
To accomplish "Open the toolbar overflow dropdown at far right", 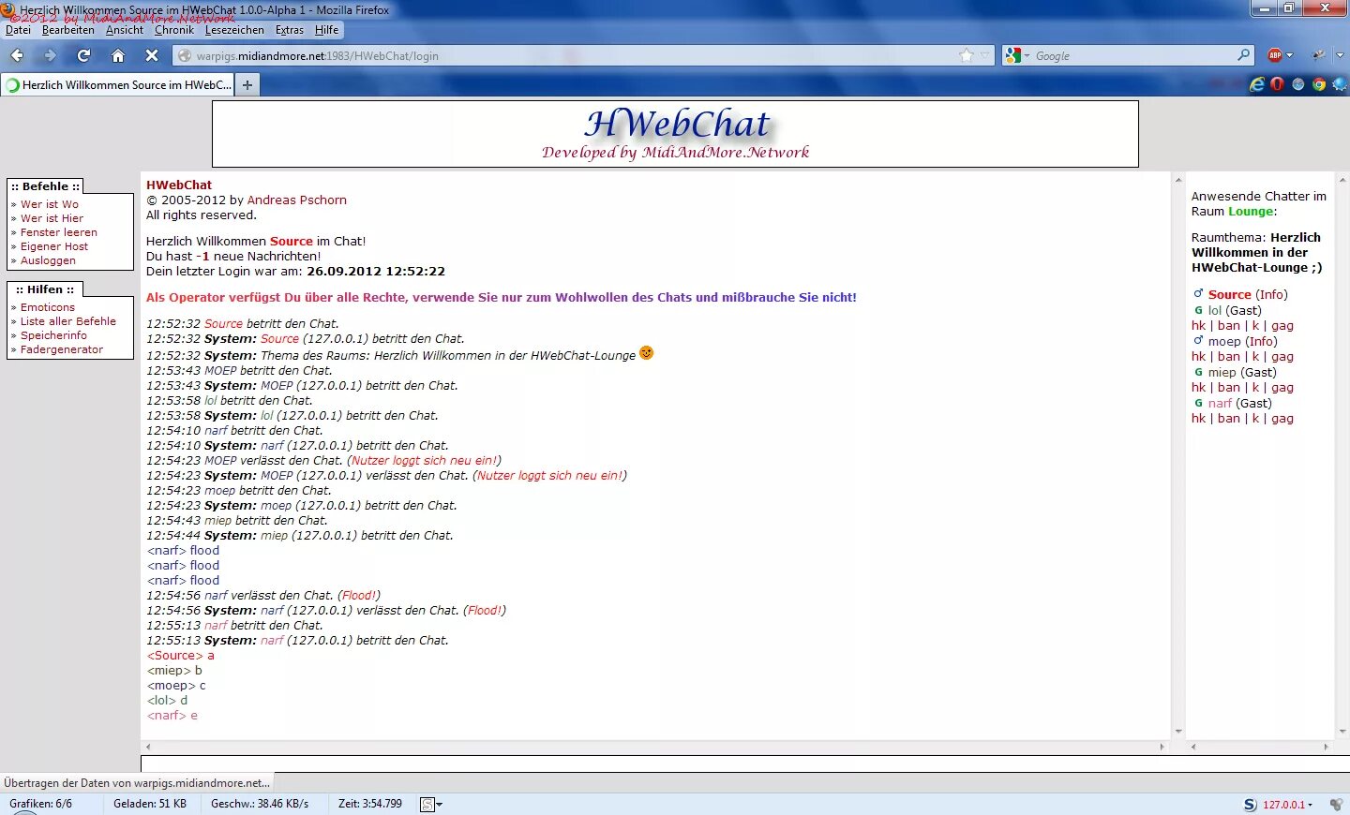I will (x=1340, y=55).
